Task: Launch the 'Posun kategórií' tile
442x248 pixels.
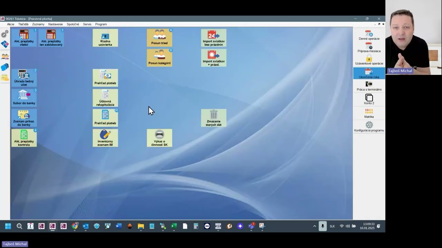Action: pos(160,58)
